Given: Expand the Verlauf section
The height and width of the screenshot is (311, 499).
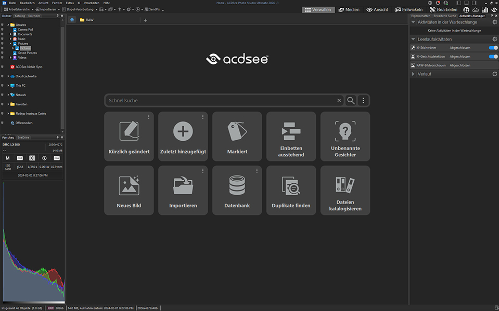Looking at the screenshot, I should [414, 74].
